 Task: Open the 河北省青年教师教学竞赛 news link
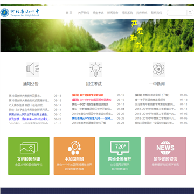155,105
